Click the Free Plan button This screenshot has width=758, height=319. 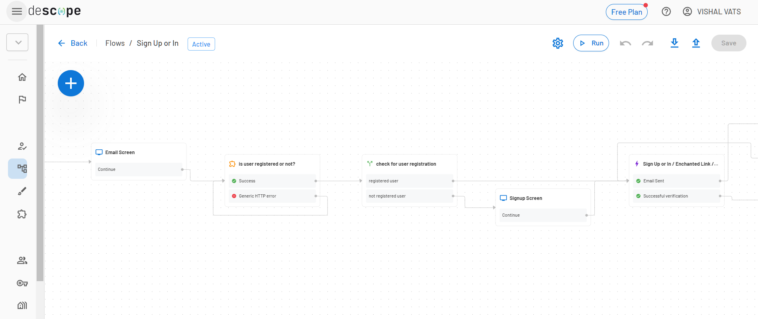[627, 12]
